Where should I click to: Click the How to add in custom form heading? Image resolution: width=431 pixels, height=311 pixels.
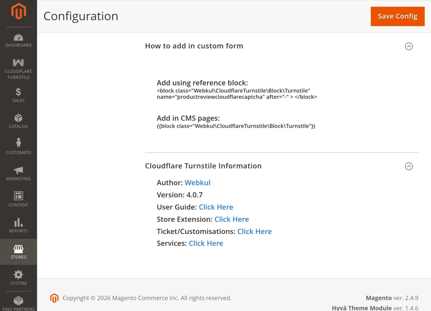[194, 46]
